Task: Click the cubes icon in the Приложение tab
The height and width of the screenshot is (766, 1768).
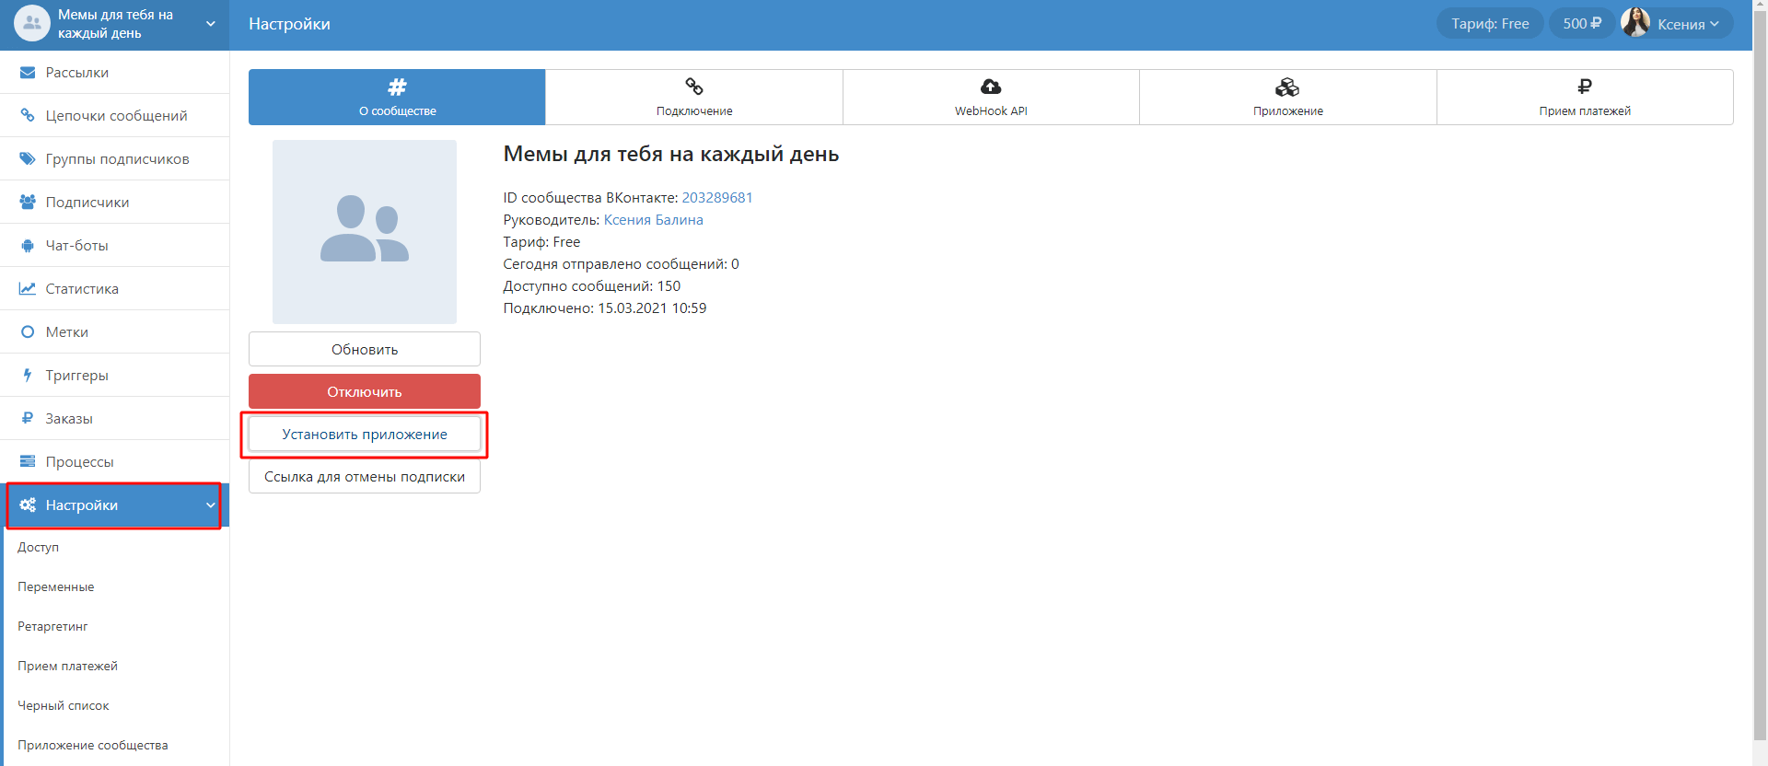Action: pyautogui.click(x=1287, y=87)
